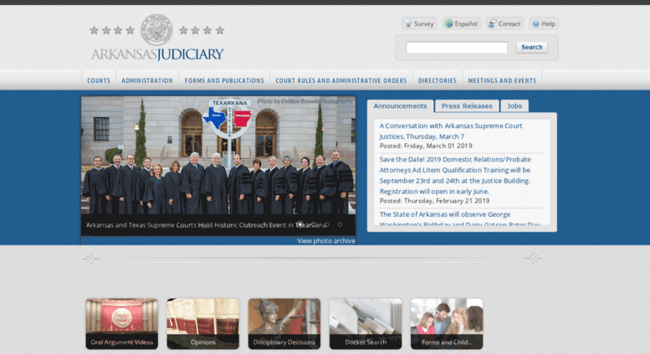
Task: Switch to the Press Releases tab
Action: pos(467,106)
